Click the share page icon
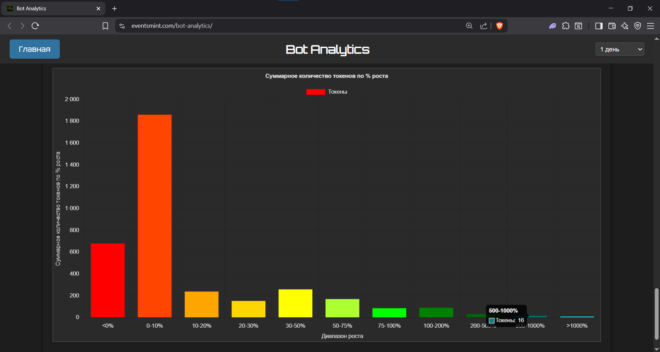This screenshot has height=352, width=660. [484, 26]
